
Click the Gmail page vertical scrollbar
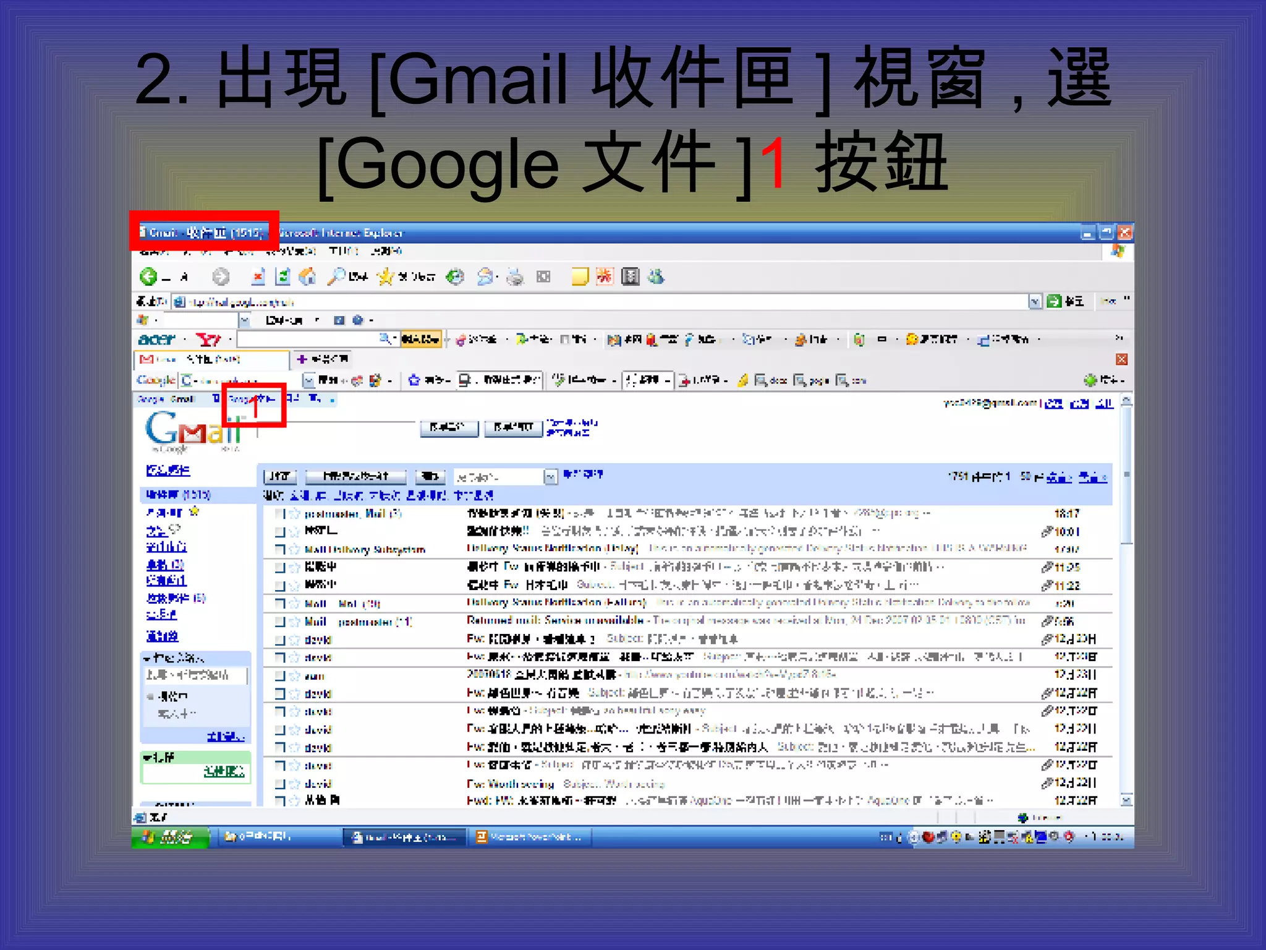click(x=1127, y=600)
